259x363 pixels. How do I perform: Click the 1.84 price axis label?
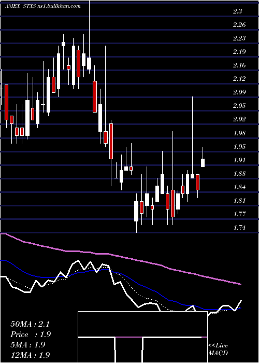click(239, 187)
